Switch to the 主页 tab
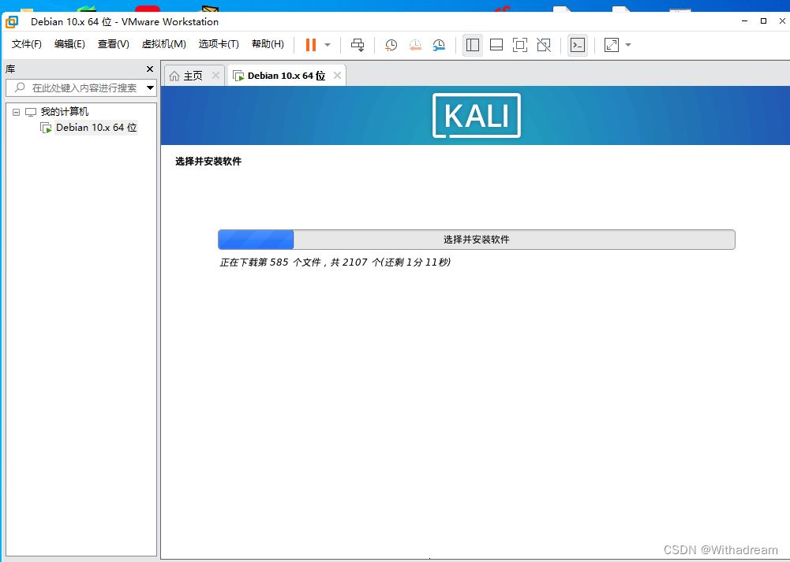Image resolution: width=790 pixels, height=562 pixels. 193,76
